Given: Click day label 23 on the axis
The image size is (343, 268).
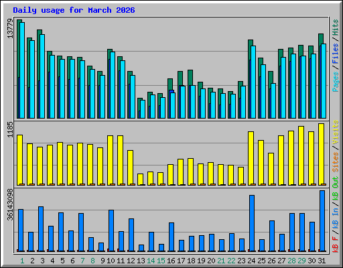Looking at the screenshot, I should click(x=241, y=261).
